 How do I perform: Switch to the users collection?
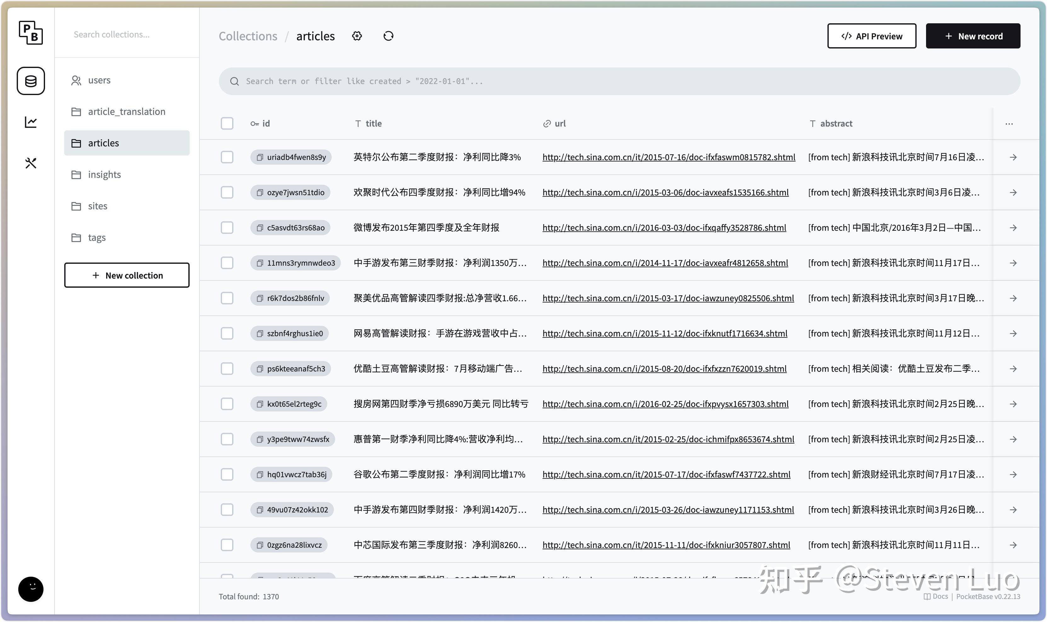[99, 80]
